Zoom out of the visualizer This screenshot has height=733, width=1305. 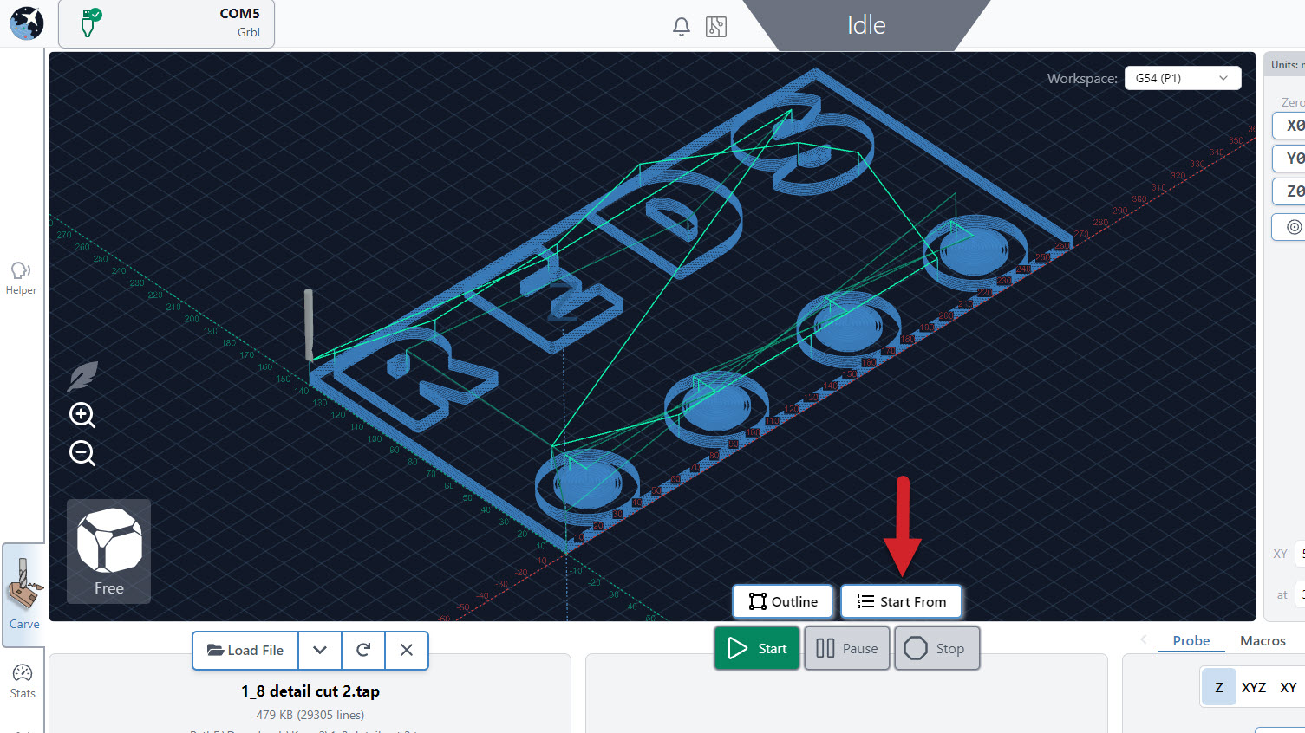pyautogui.click(x=82, y=453)
